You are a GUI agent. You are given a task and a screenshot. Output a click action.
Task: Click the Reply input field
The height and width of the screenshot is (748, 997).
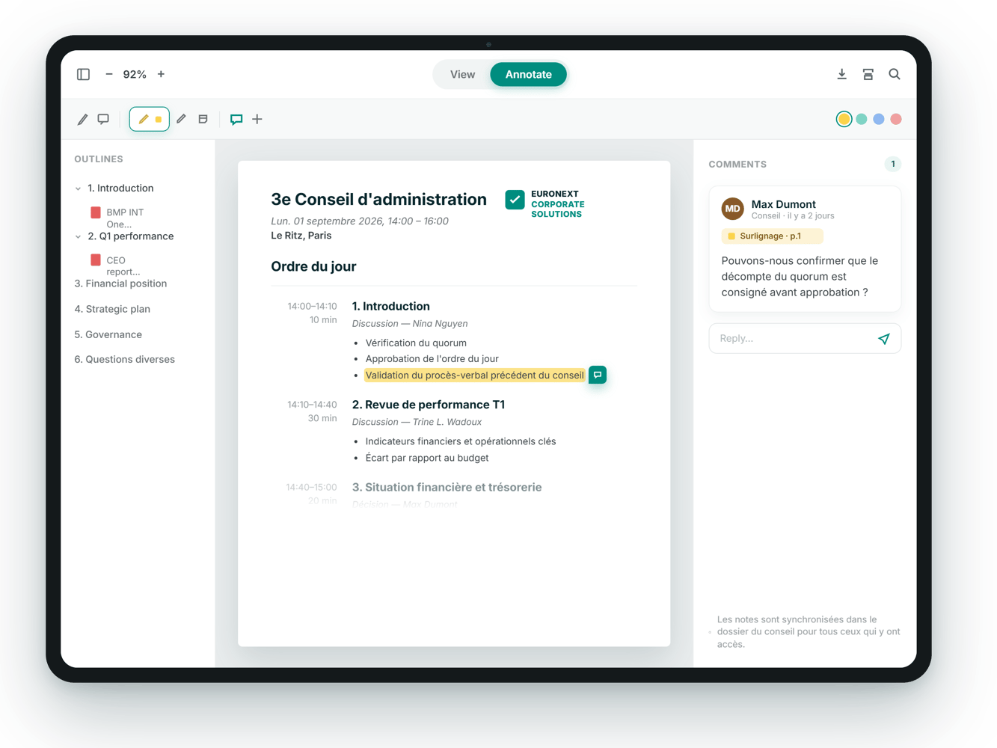793,339
